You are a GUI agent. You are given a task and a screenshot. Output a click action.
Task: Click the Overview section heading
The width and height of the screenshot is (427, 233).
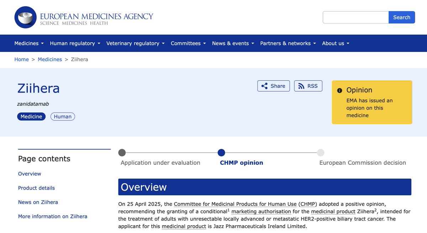point(265,187)
